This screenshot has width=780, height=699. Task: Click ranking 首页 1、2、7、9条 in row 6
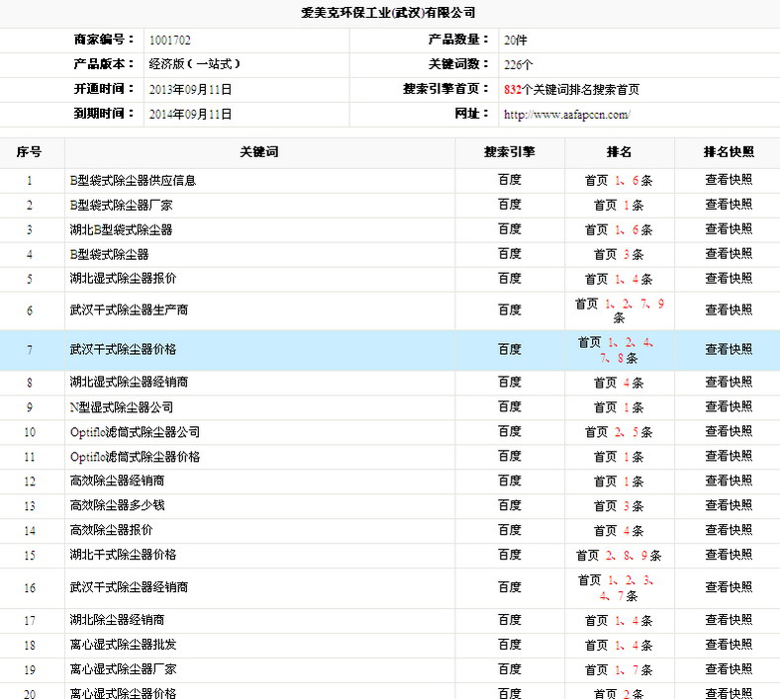tap(620, 310)
